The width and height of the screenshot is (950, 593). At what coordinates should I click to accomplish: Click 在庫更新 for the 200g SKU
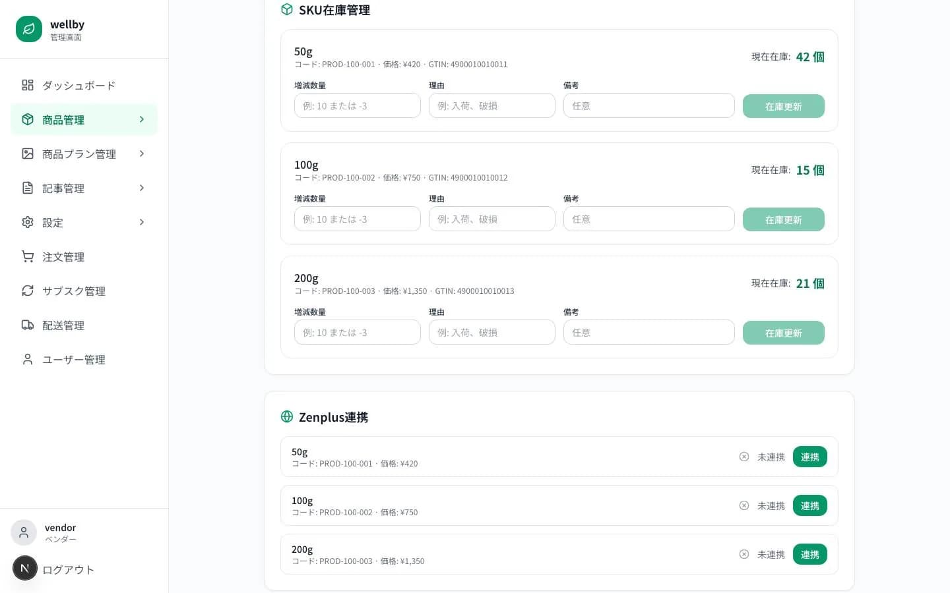pyautogui.click(x=784, y=333)
